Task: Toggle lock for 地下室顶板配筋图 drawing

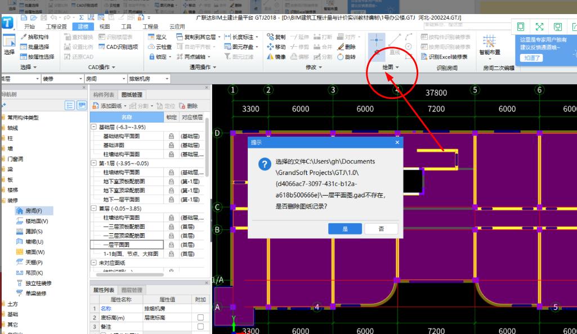Action: [x=172, y=181]
